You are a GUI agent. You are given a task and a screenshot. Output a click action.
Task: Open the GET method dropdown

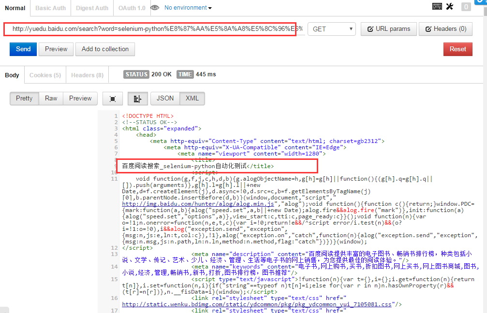(332, 29)
